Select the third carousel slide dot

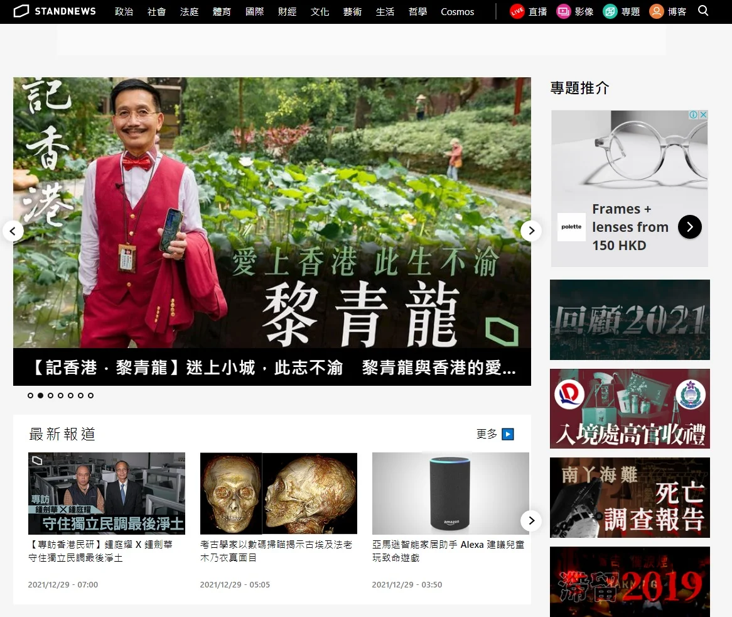tap(50, 396)
